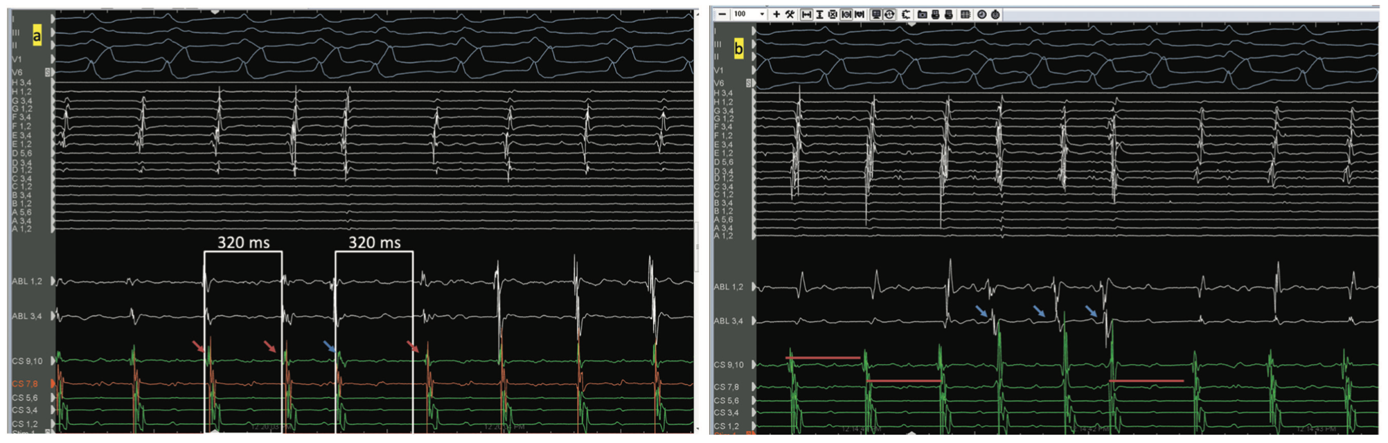Click the clock icon in toolbar
Image resolution: width=1388 pixels, height=443 pixels.
click(x=981, y=14)
